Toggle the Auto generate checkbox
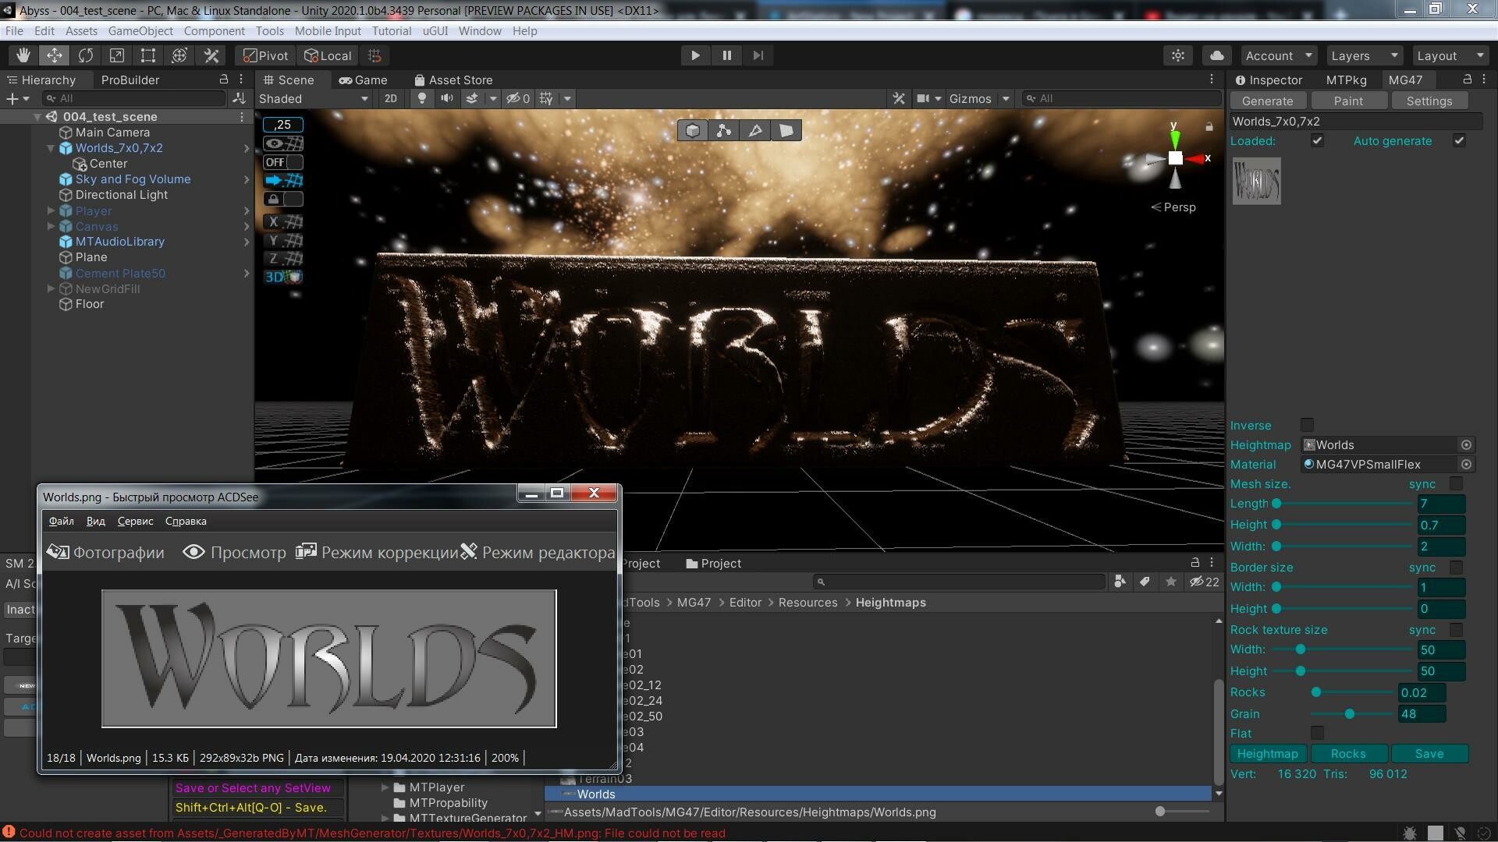This screenshot has width=1498, height=842. tap(1459, 141)
